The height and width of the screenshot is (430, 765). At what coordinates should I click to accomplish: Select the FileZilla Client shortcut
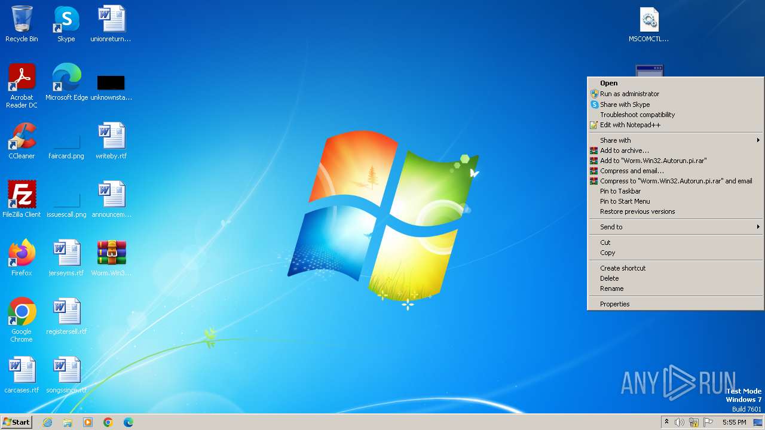pos(22,199)
